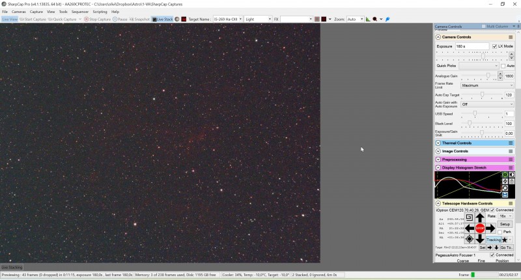Open the telescope Rate dropdown

click(x=505, y=216)
